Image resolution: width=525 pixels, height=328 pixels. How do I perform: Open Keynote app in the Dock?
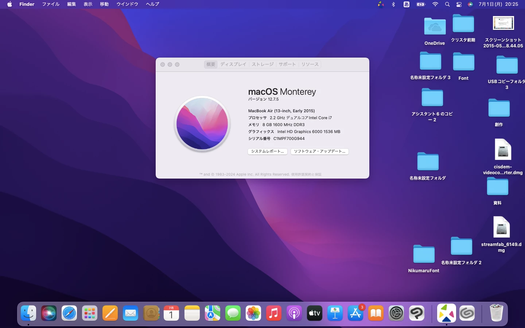335,313
